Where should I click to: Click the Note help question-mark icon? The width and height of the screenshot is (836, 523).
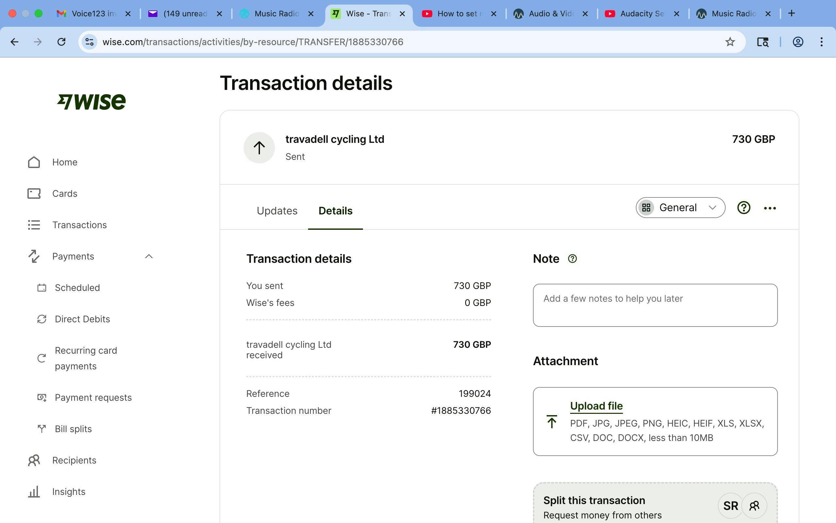[x=572, y=259]
